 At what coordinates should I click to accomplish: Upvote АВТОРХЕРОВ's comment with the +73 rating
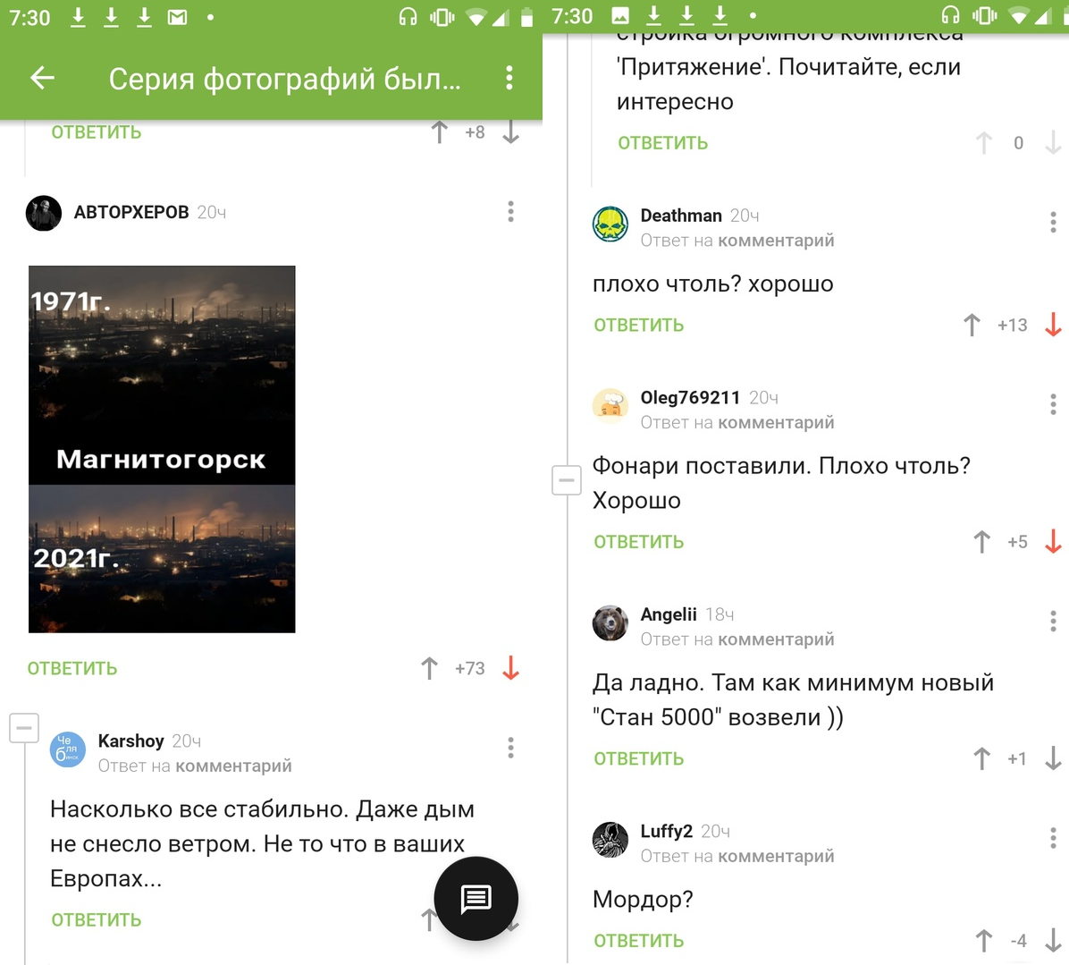pos(430,668)
